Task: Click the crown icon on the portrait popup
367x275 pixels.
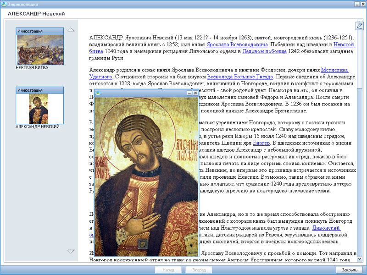Action: pyautogui.click(x=98, y=93)
